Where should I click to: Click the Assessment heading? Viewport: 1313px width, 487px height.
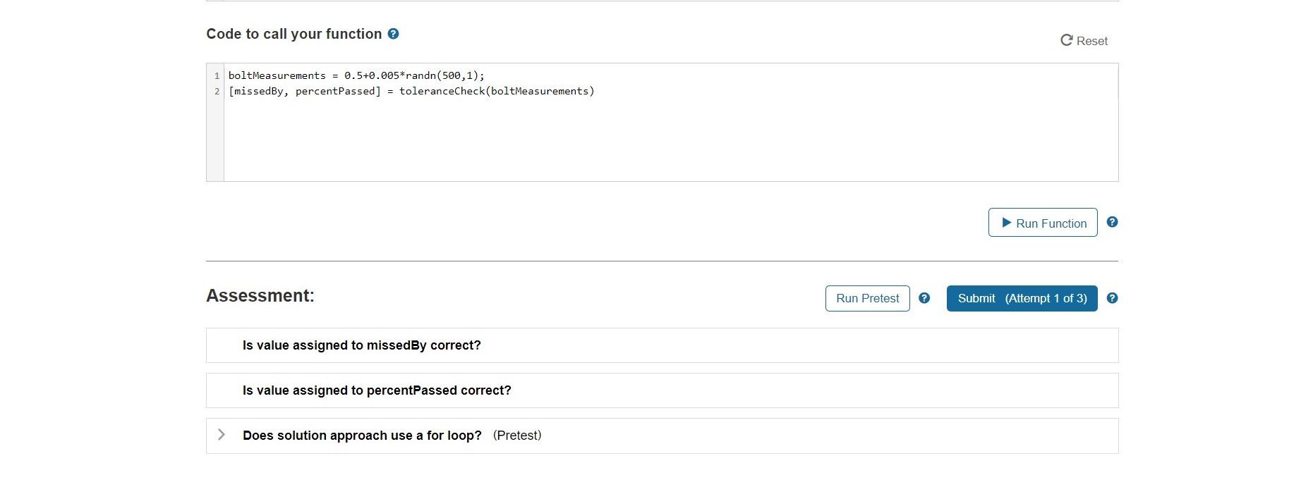click(x=260, y=296)
